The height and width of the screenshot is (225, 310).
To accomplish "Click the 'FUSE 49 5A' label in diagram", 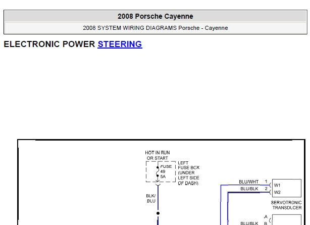I will pos(166,171).
